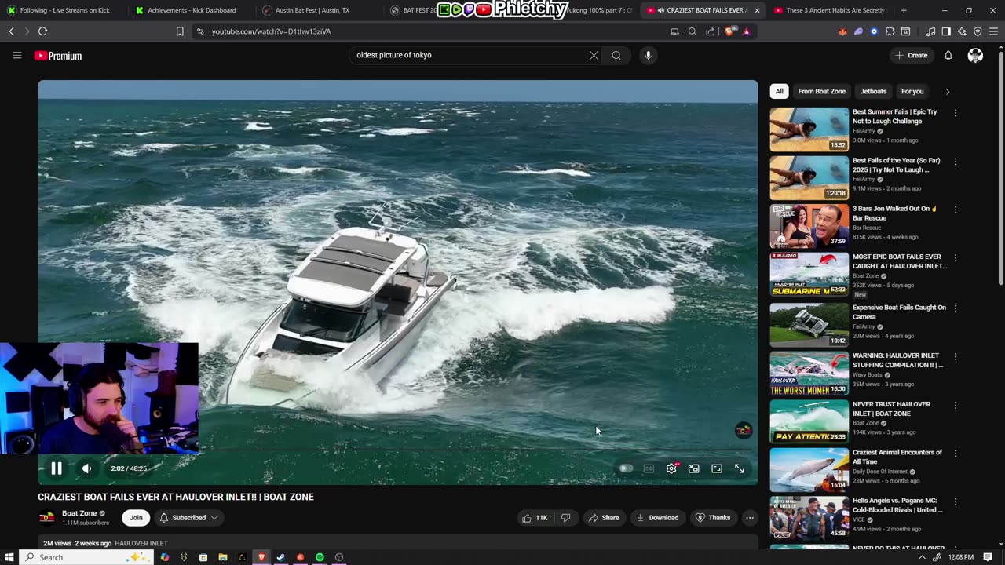Image resolution: width=1005 pixels, height=565 pixels.
Task: Click the YouTube search magnifier button
Action: (616, 55)
